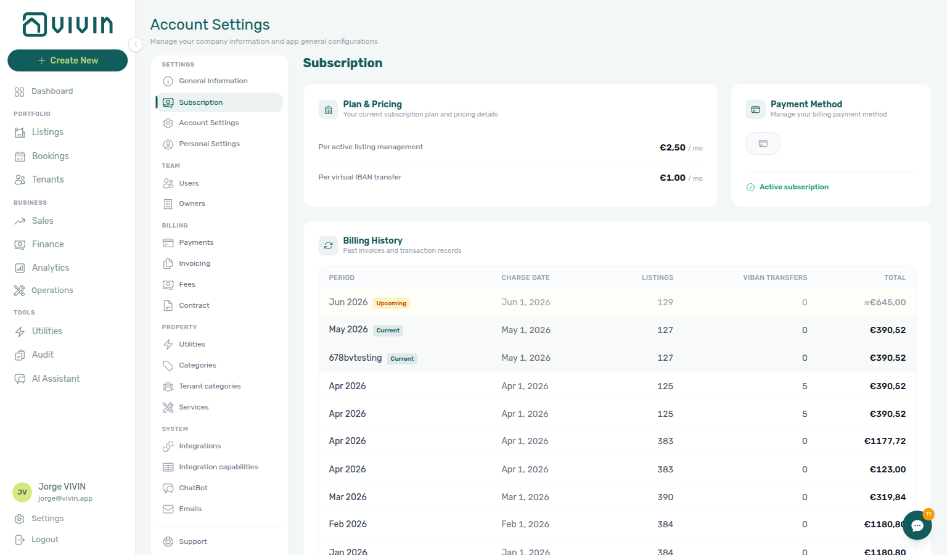The height and width of the screenshot is (555, 947).
Task: Click the main sidebar Utilities lightning icon
Action: tap(20, 332)
